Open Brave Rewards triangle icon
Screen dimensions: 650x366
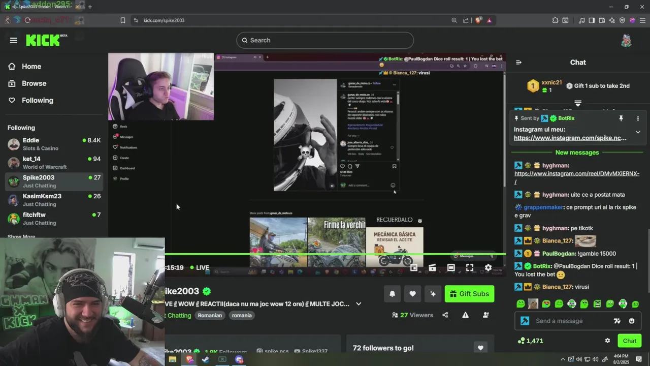[x=489, y=20]
